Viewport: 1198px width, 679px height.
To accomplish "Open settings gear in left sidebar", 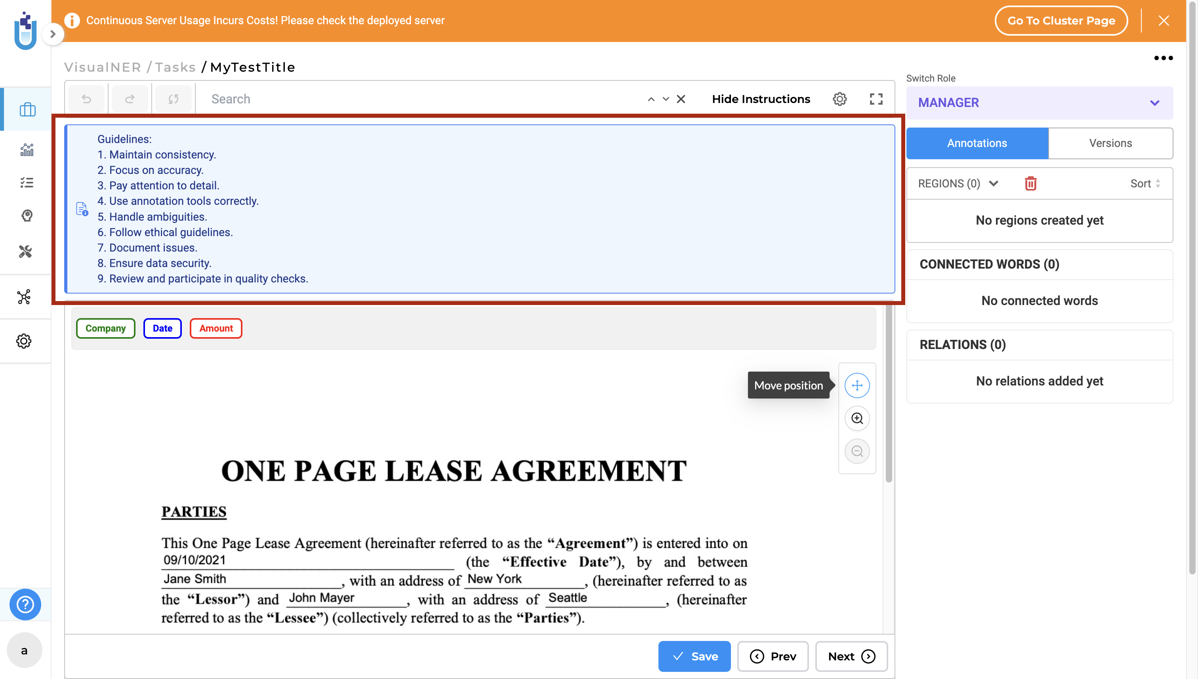I will pyautogui.click(x=24, y=341).
